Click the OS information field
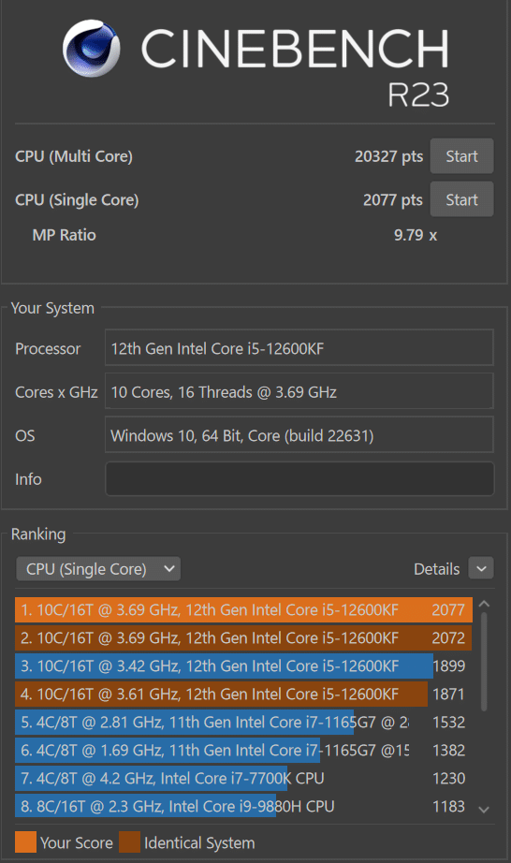511x863 pixels. click(299, 435)
